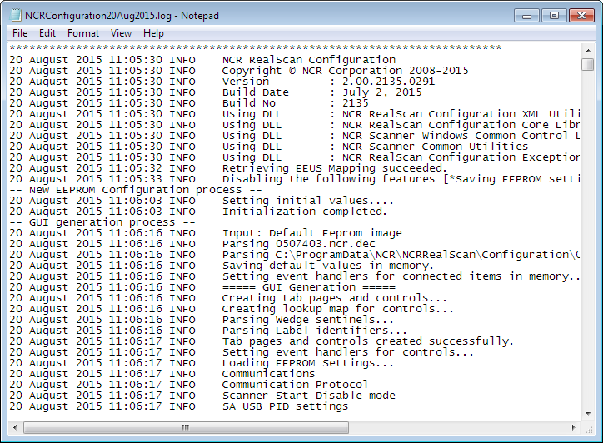Click 'Setting event handlers for controls...' line
Viewport: 603px width, 443px height.
tap(347, 352)
